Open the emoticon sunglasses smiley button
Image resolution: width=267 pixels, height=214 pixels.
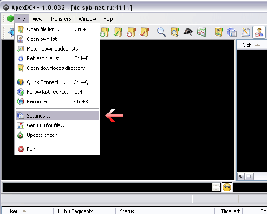pyautogui.click(x=227, y=187)
